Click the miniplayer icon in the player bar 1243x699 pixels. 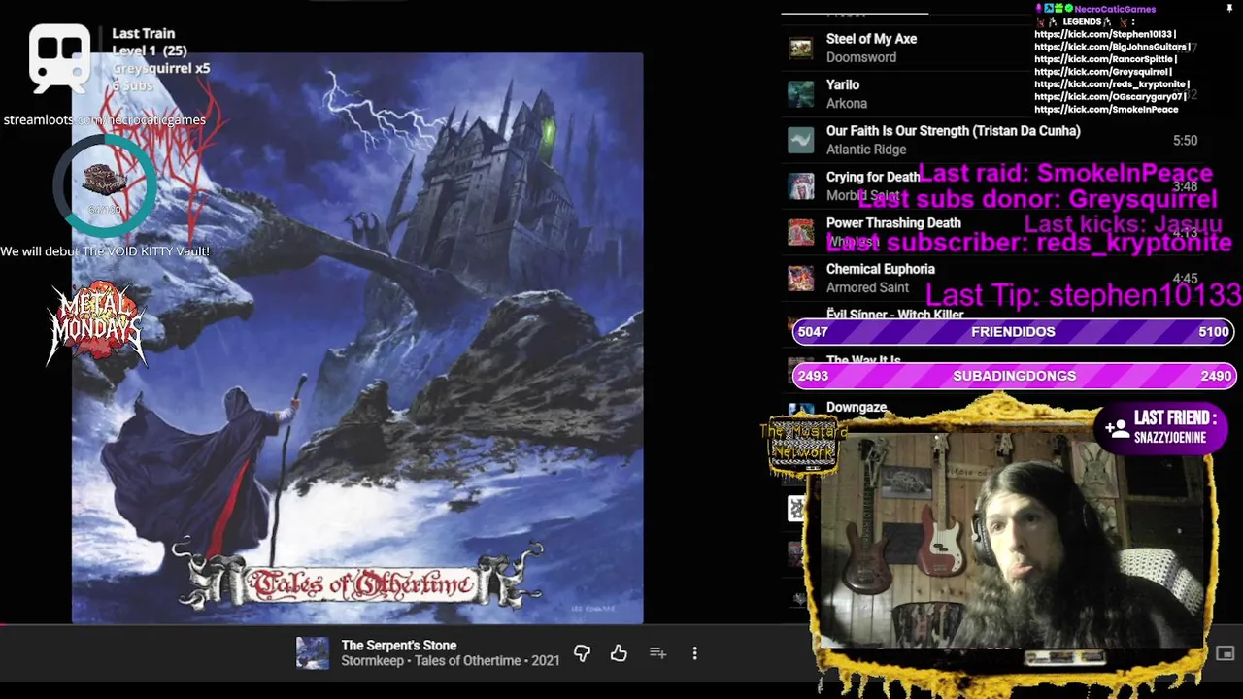pos(1225,653)
